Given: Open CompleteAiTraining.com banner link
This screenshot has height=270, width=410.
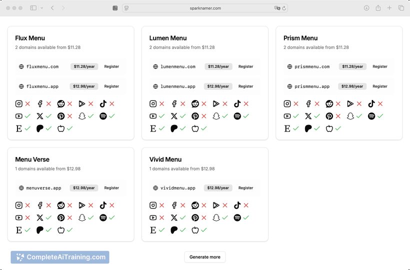Looking at the screenshot, I should pyautogui.click(x=60, y=257).
